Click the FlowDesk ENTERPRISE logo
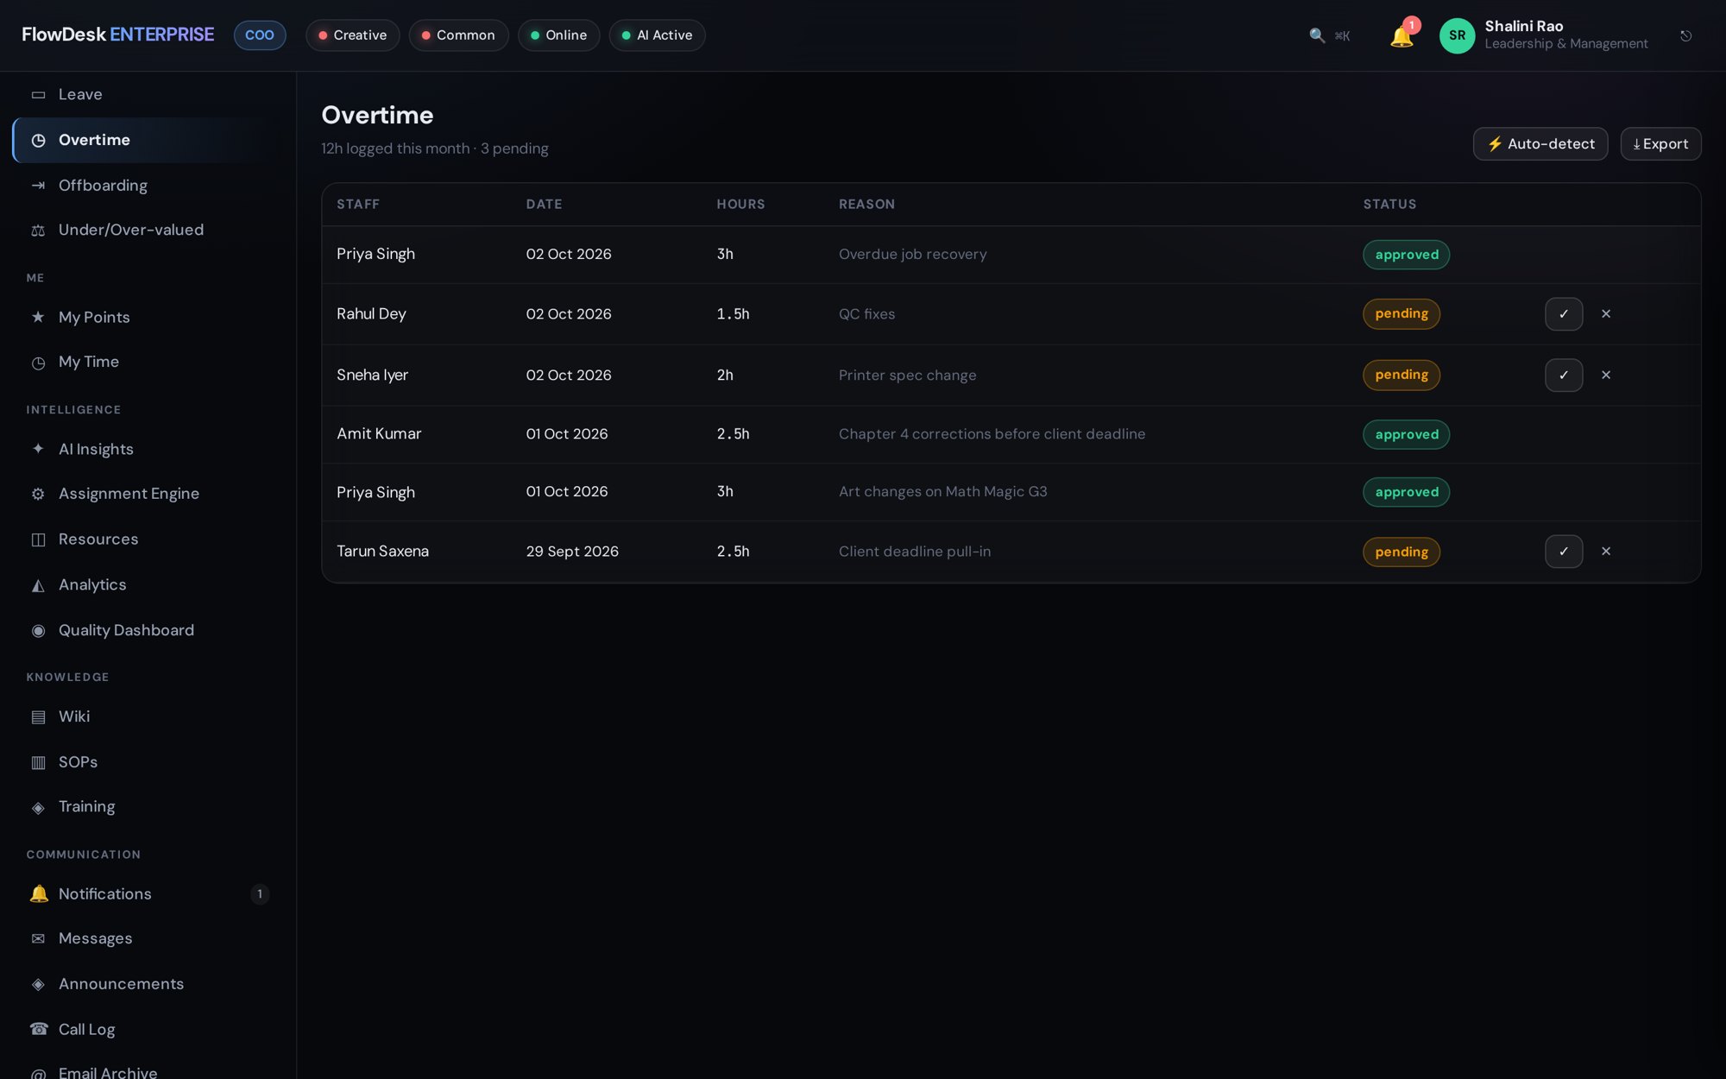Image resolution: width=1726 pixels, height=1079 pixels. click(x=117, y=35)
